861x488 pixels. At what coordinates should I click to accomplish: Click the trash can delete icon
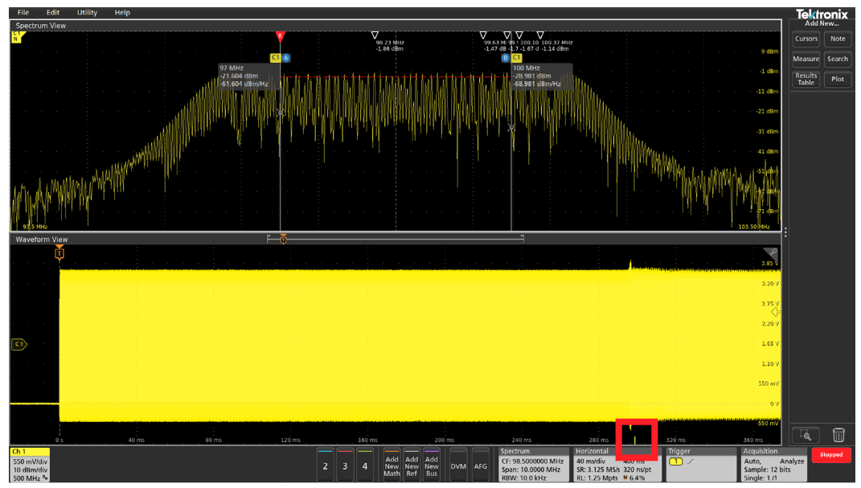838,435
